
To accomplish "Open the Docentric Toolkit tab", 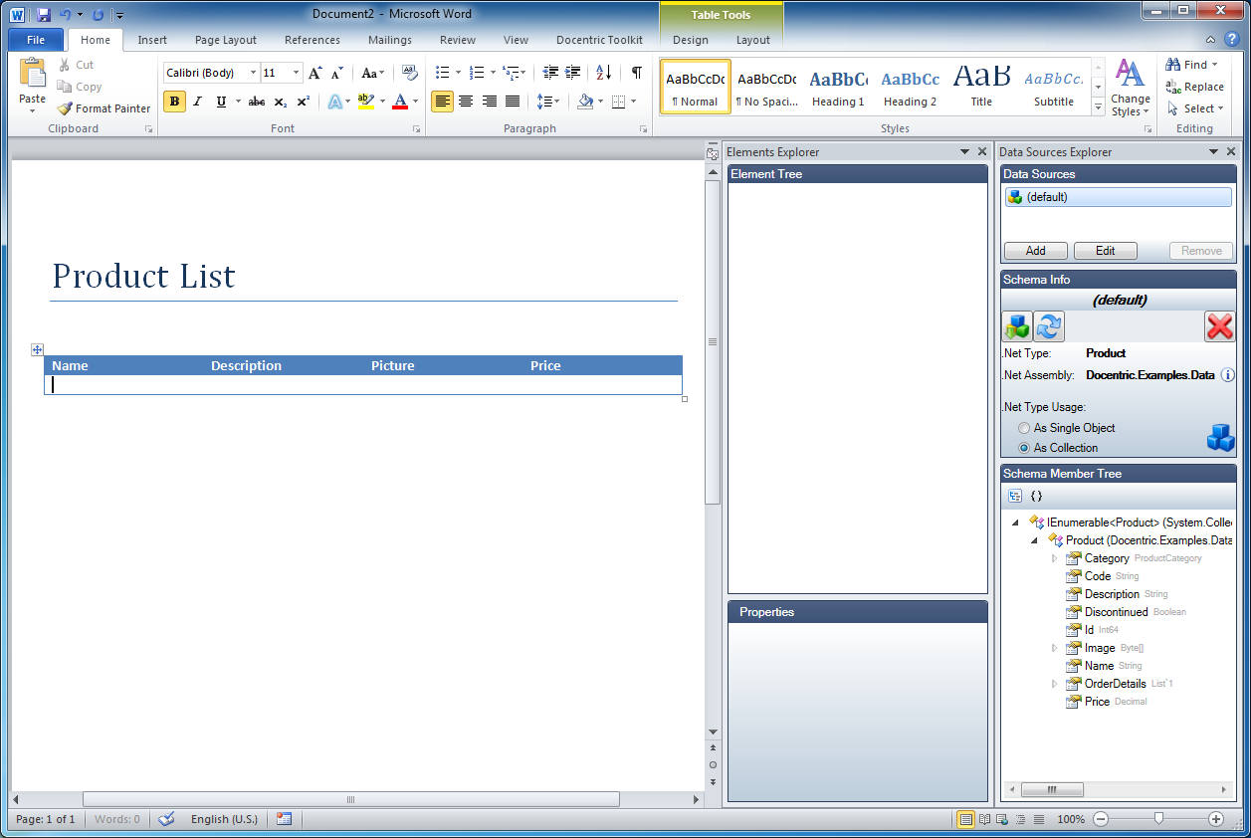I will point(599,40).
